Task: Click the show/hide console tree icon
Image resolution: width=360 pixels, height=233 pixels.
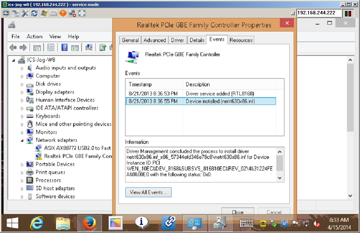Action: click(x=37, y=48)
